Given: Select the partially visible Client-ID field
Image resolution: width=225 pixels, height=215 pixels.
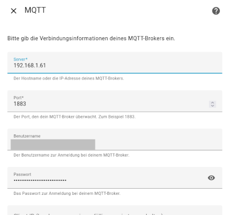Looking at the screenshot, I should click(x=115, y=210).
